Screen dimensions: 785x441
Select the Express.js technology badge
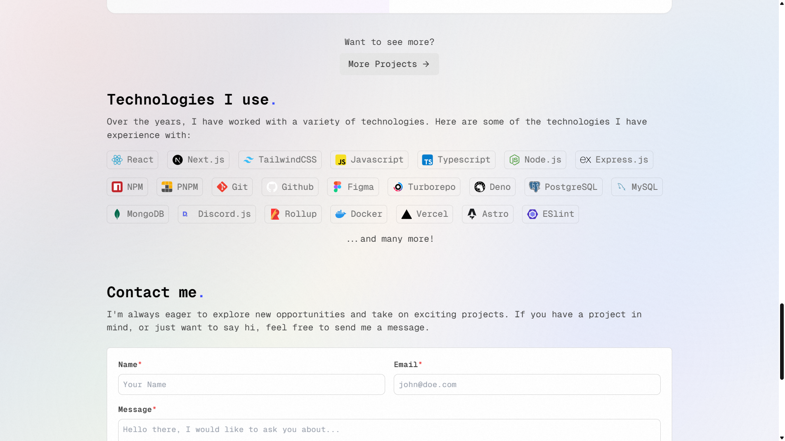click(614, 160)
